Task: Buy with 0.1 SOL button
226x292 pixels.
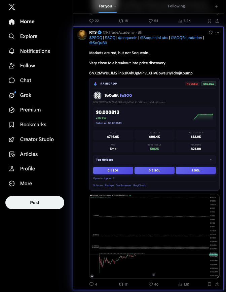Action: point(113,170)
